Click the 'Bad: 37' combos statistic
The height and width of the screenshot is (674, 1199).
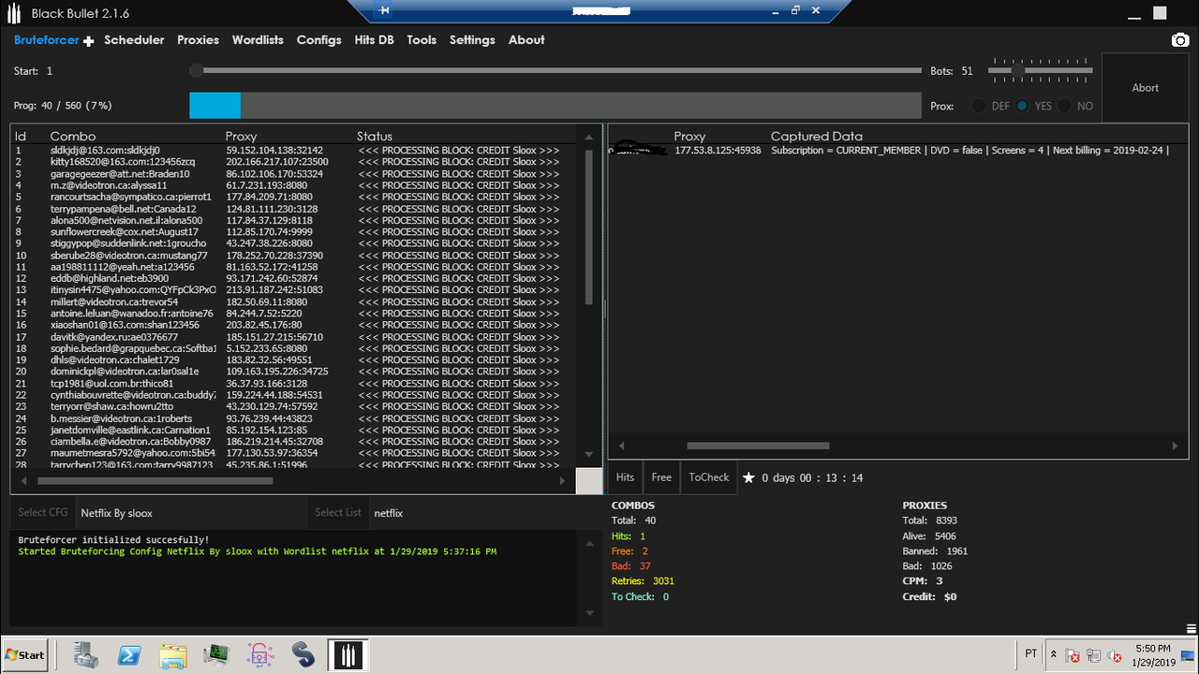point(631,566)
